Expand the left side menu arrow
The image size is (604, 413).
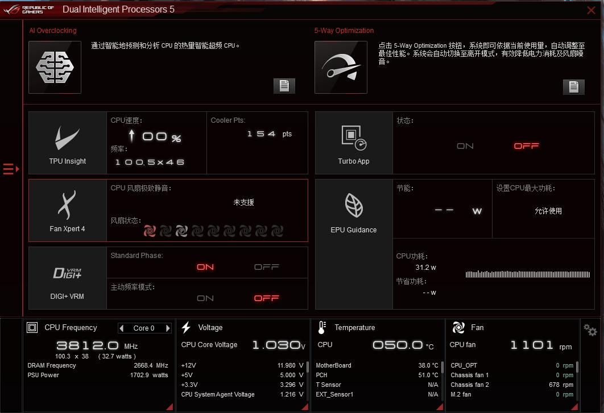[11, 169]
